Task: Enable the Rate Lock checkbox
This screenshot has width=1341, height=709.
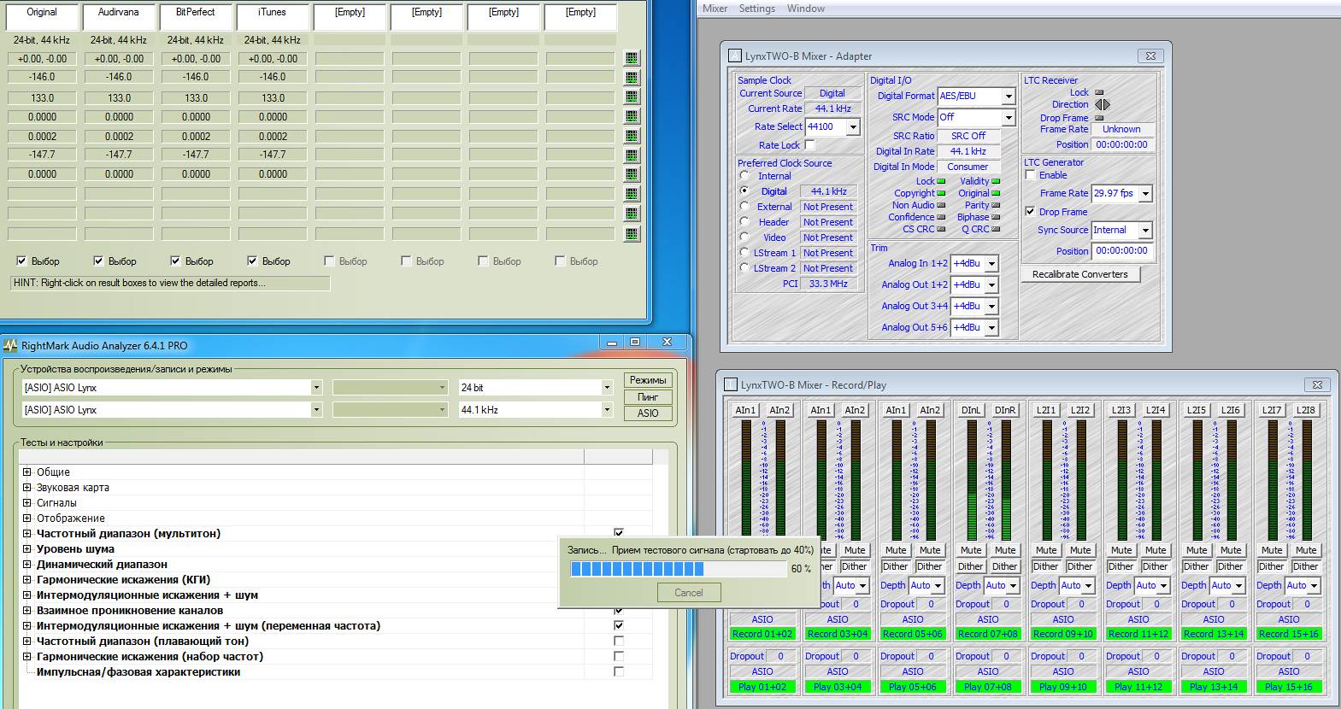Action: click(810, 145)
